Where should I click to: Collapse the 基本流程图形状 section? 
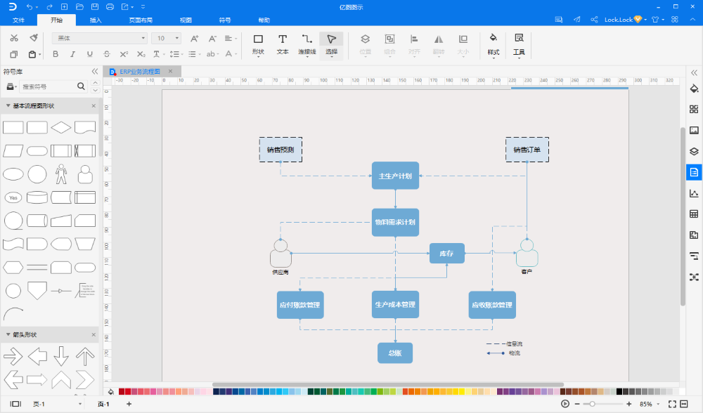(8, 106)
